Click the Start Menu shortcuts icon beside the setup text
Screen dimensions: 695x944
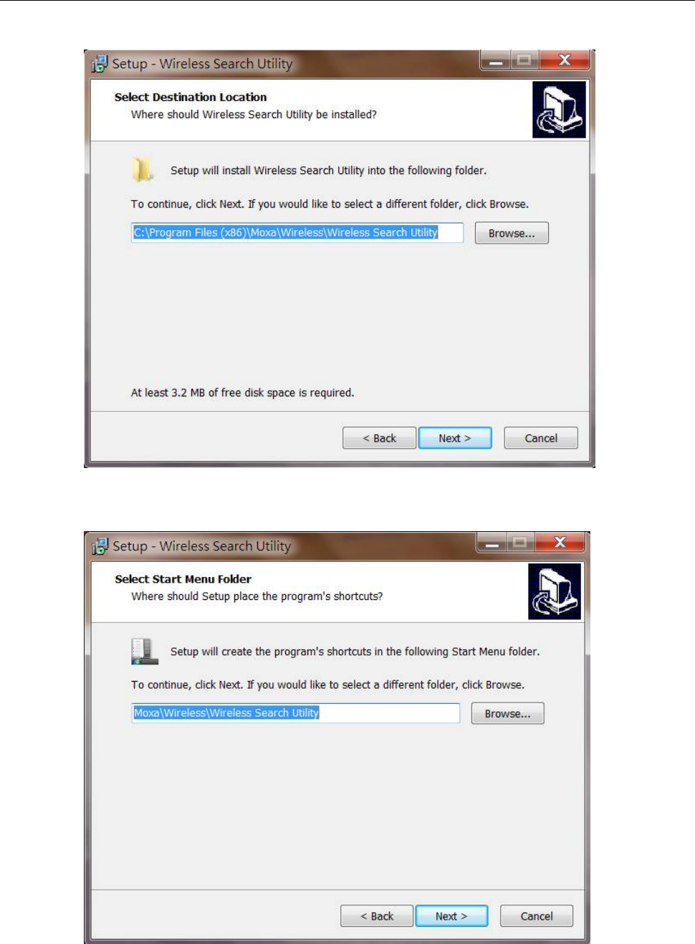pos(144,651)
